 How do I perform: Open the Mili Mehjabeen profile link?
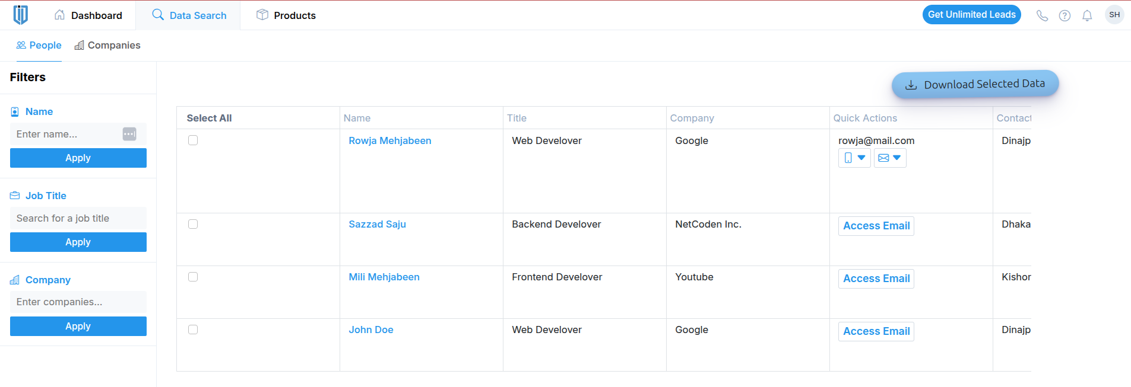[x=384, y=277]
